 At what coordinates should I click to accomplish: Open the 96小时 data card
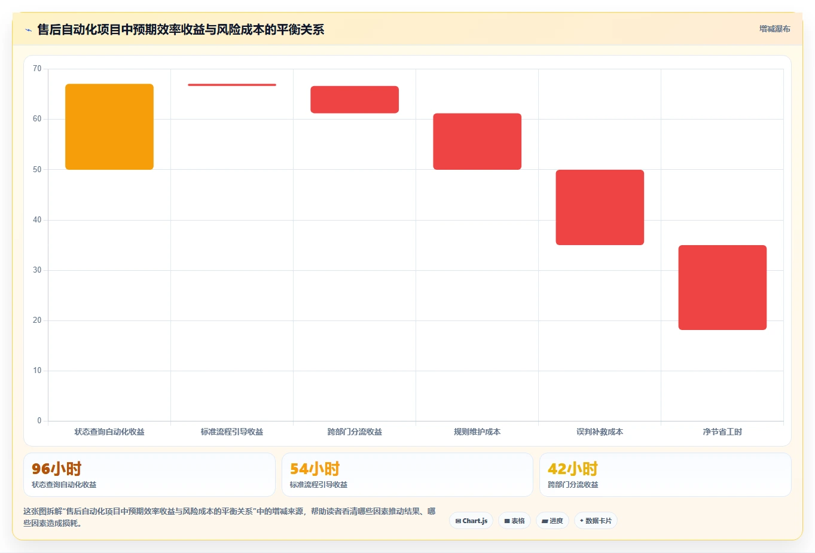(149, 475)
